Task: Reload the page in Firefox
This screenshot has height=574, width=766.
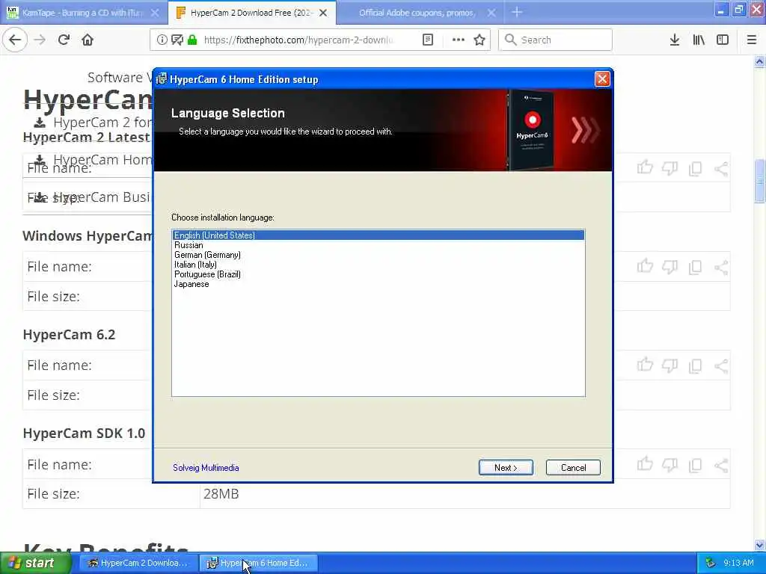Action: click(x=64, y=40)
